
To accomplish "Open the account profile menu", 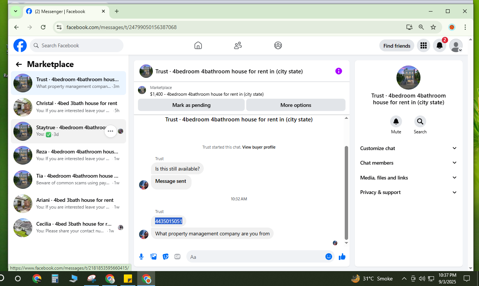I will pyautogui.click(x=456, y=46).
